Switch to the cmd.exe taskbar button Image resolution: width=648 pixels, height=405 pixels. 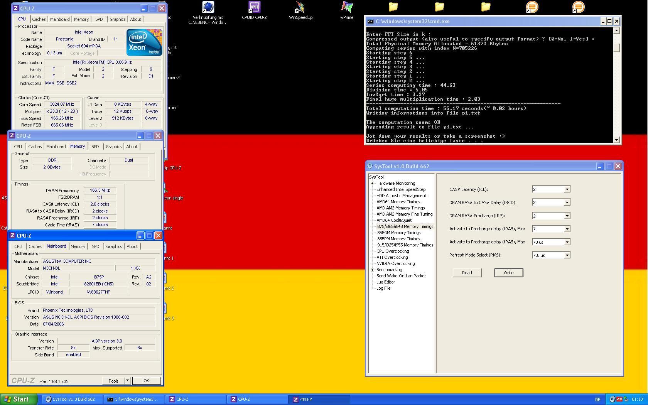(134, 399)
